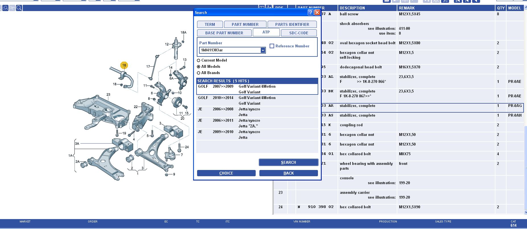
Task: Click the CHOICE button
Action: point(226,173)
